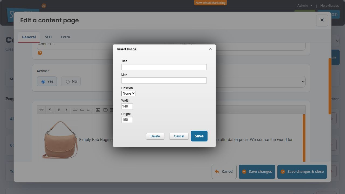Click the insert video toolbar icon
The width and height of the screenshot is (345, 194).
click(x=105, y=110)
